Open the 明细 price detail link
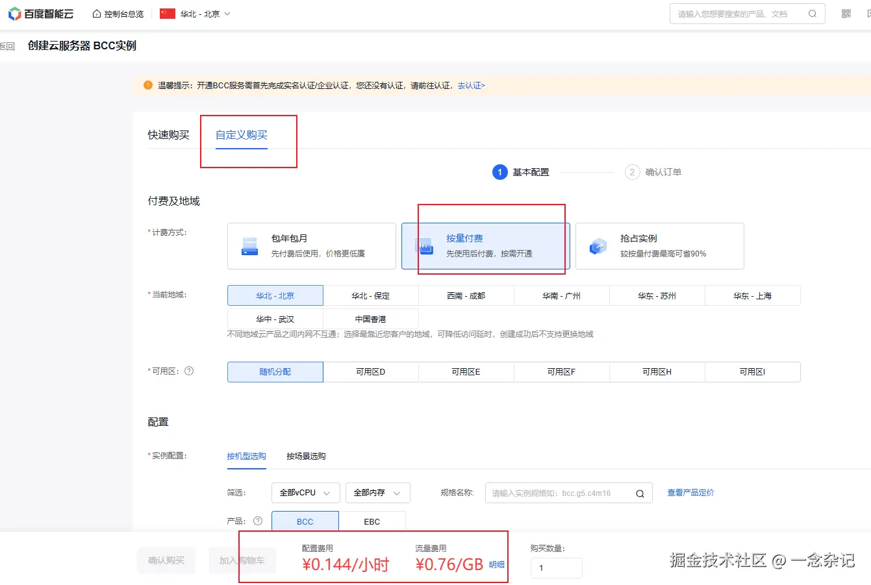The height and width of the screenshot is (585, 871). [x=497, y=565]
